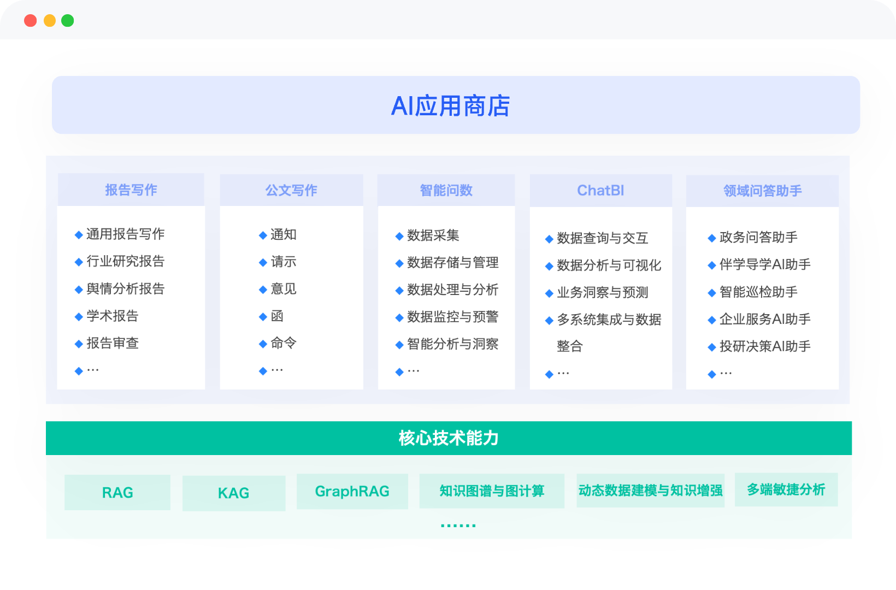This screenshot has width=896, height=590.
Task: Click the ellipsis under 智能问数 list
Action: pos(414,371)
